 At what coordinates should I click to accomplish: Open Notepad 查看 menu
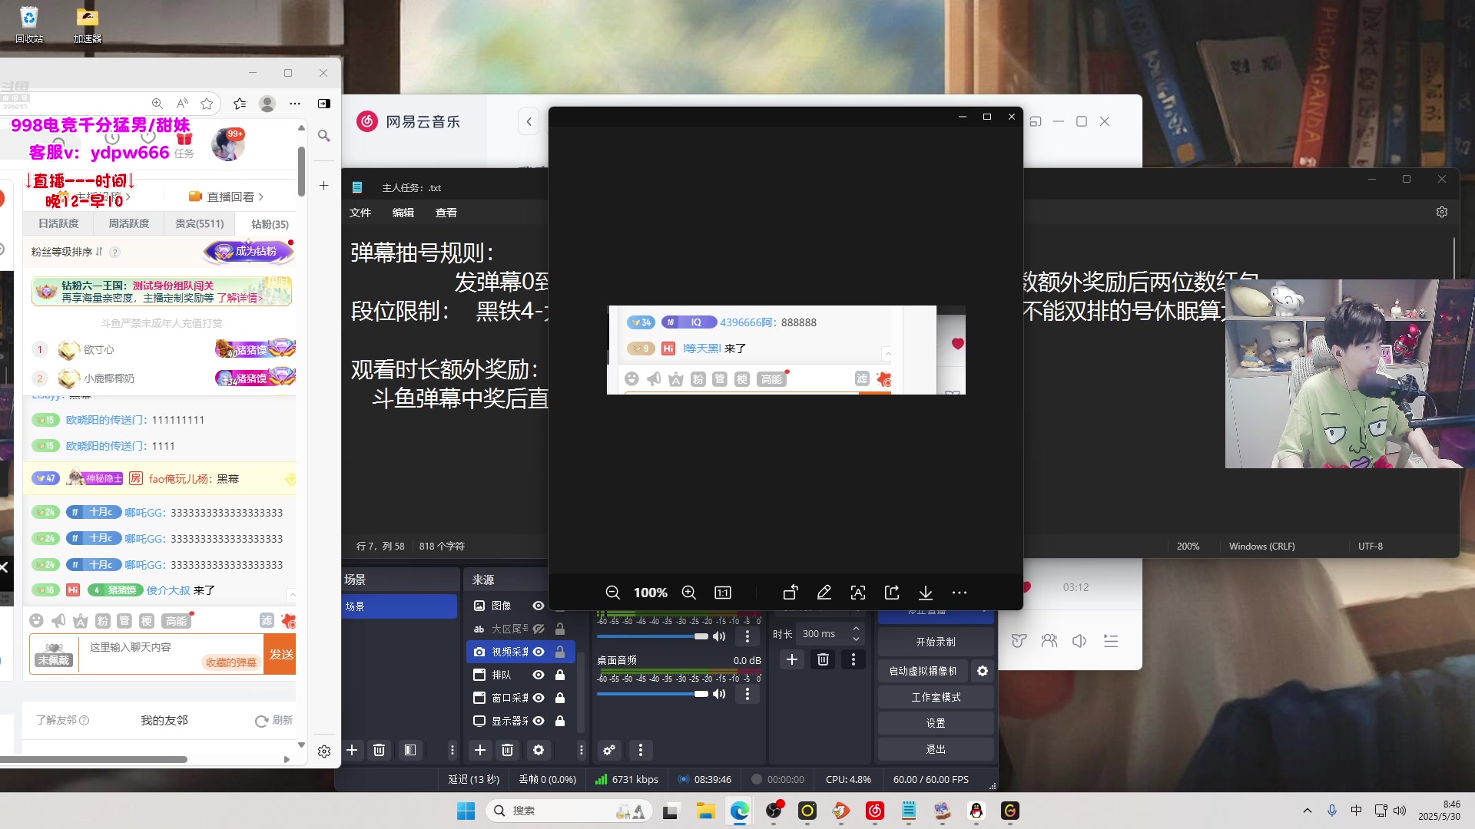coord(446,213)
